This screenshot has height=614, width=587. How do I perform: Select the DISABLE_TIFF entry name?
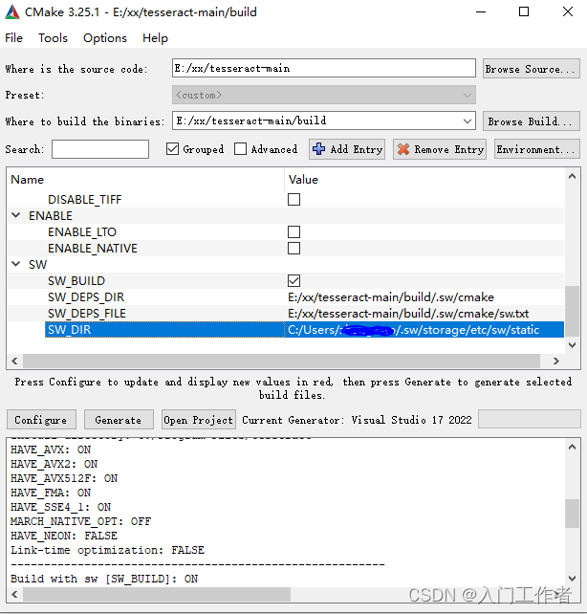click(84, 200)
